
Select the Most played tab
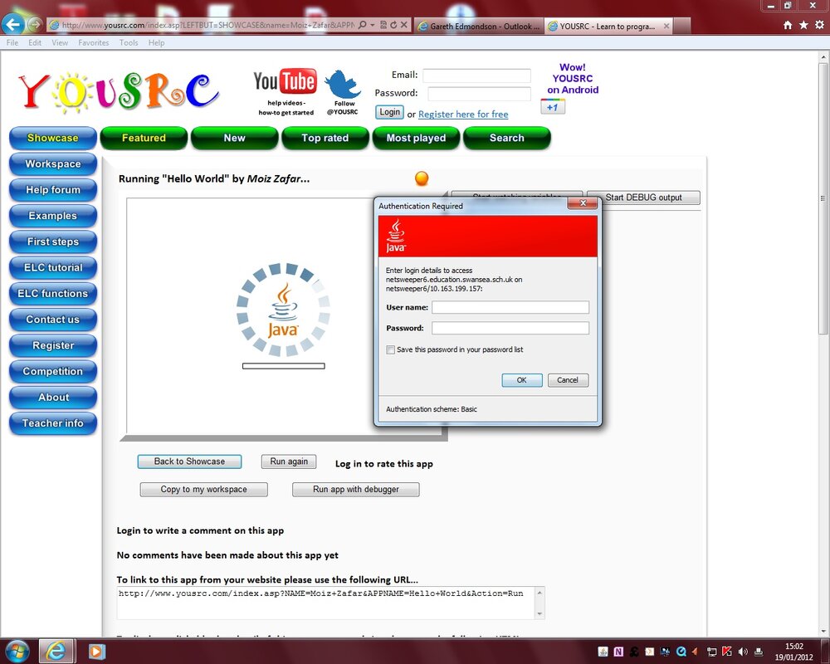416,138
